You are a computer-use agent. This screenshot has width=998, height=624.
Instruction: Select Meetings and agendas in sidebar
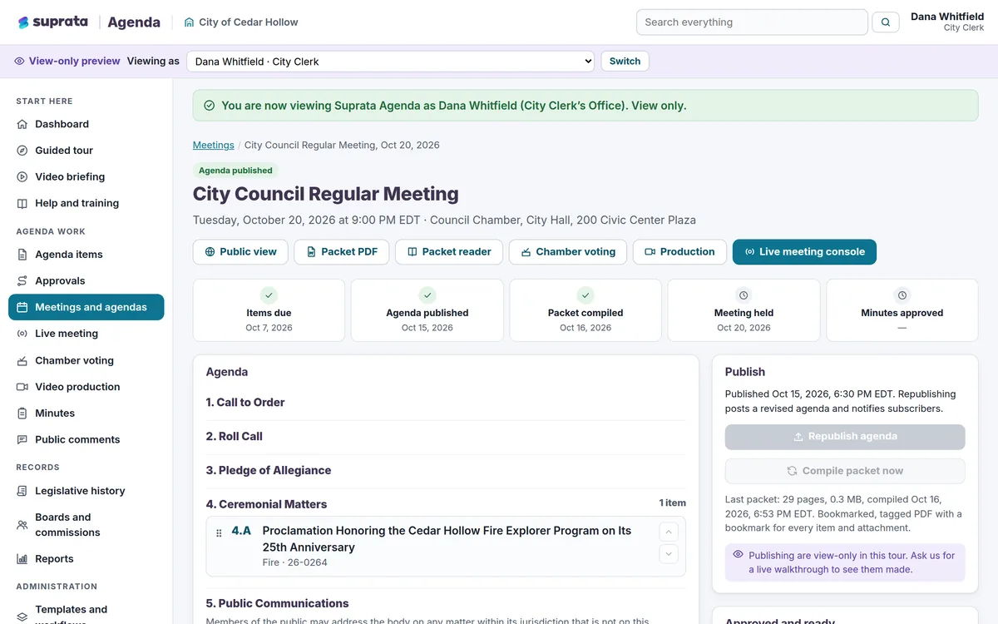click(86, 307)
